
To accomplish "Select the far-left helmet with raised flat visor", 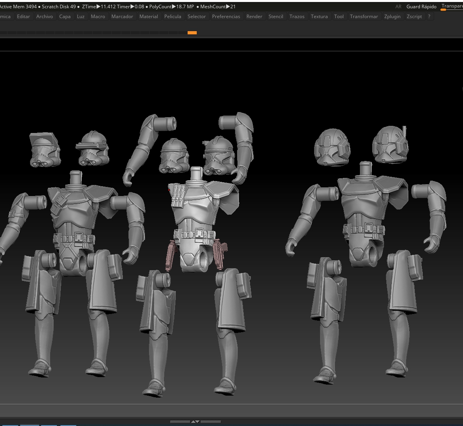I will tap(45, 150).
